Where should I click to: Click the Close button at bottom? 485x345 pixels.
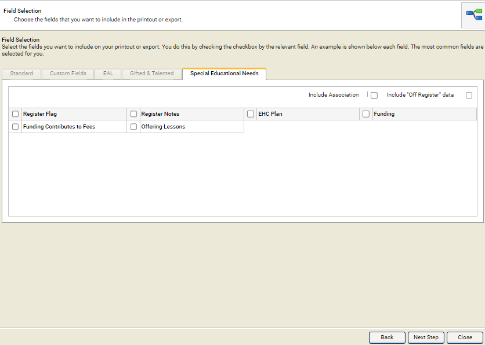coord(465,337)
